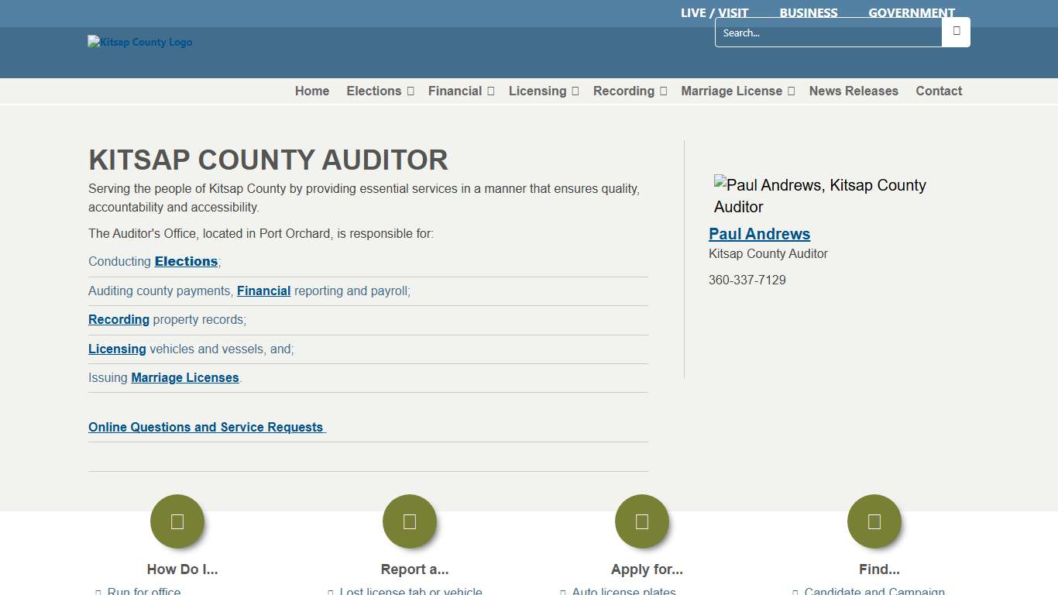This screenshot has width=1058, height=595.
Task: Click the Report a... circle icon
Action: coord(410,521)
